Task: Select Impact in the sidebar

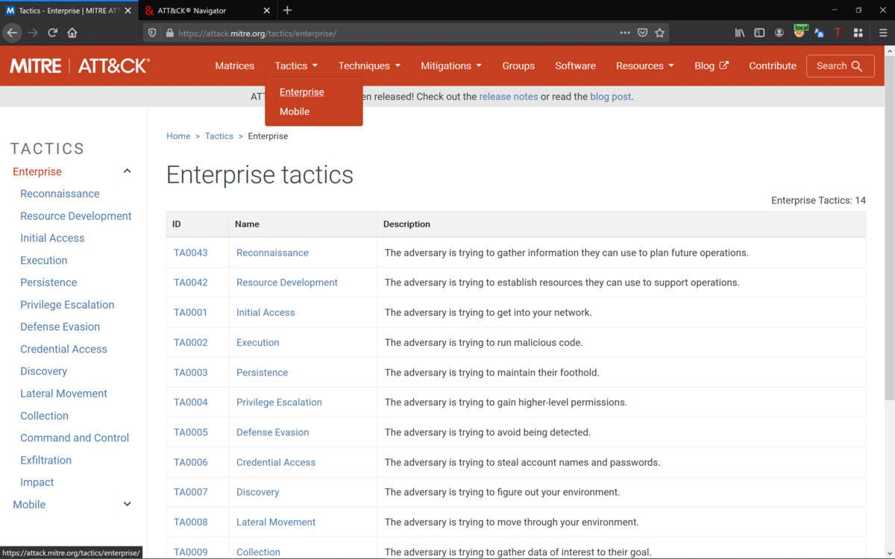Action: (x=37, y=482)
